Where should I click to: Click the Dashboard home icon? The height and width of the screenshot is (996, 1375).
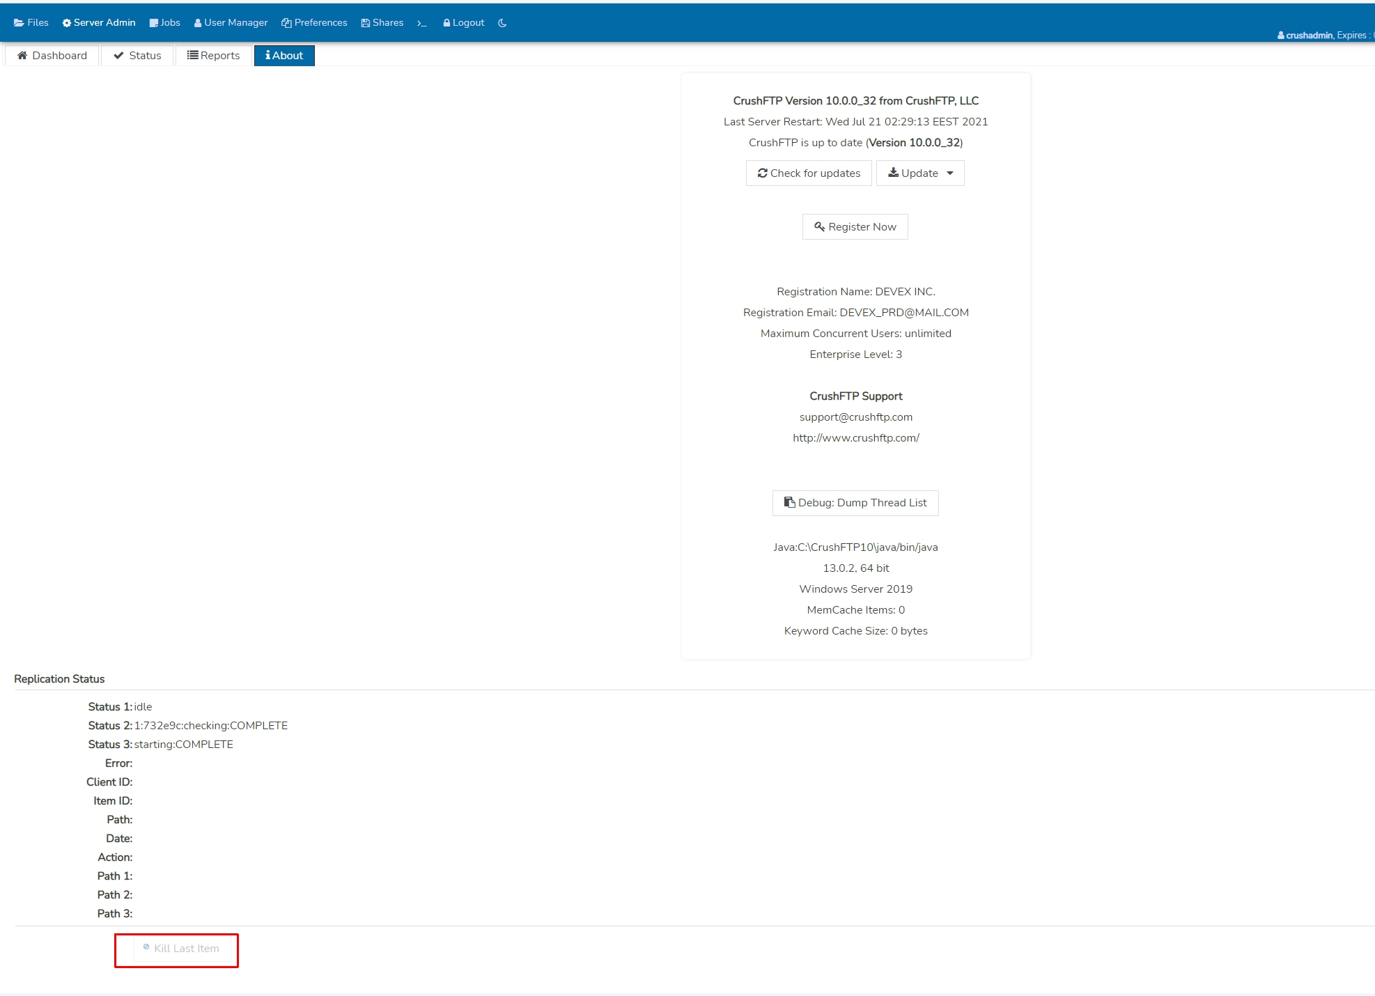click(22, 56)
